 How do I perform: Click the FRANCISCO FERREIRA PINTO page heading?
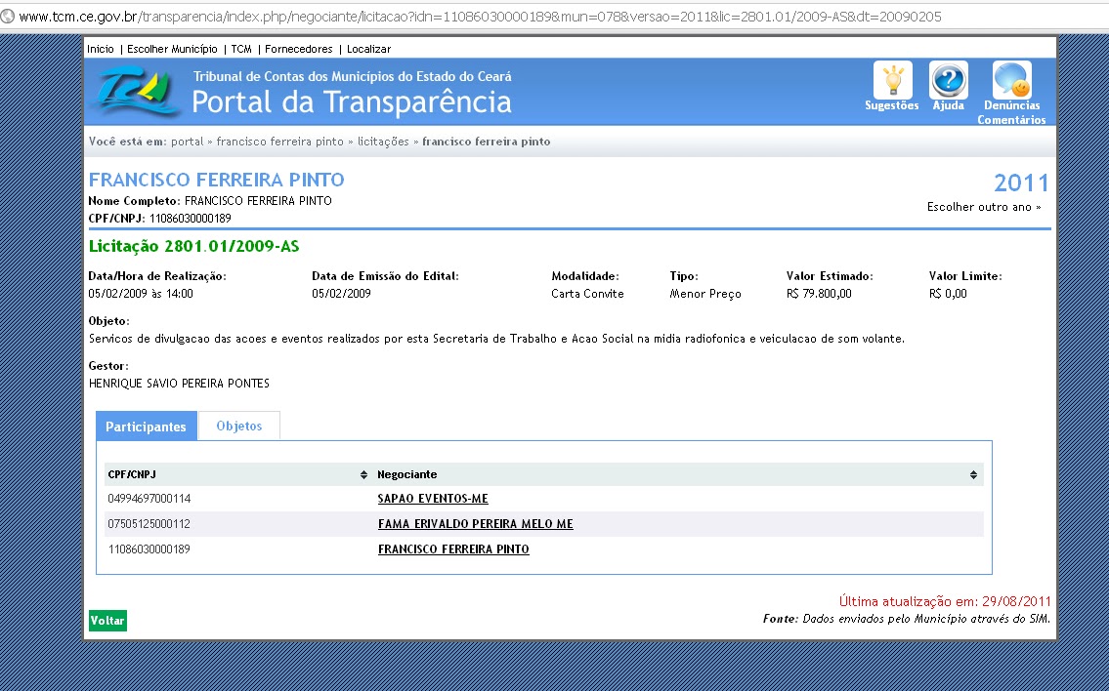(x=216, y=180)
